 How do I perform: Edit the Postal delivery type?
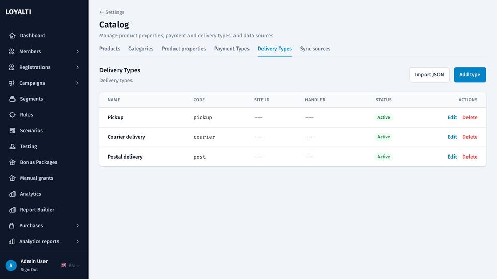(452, 157)
